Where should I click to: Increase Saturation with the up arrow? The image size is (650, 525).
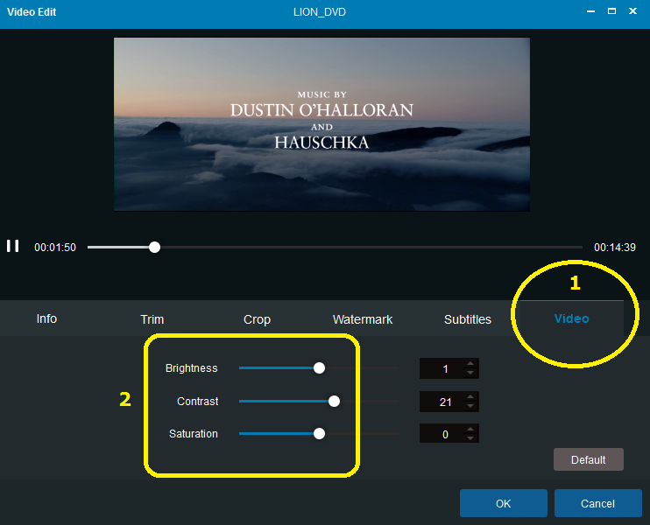click(470, 429)
